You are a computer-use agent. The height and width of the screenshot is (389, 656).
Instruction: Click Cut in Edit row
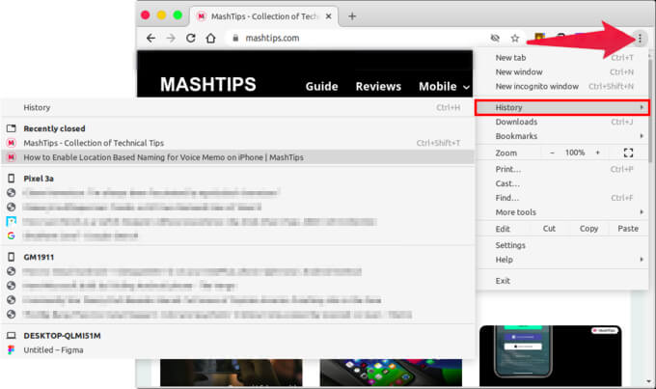pyautogui.click(x=549, y=229)
